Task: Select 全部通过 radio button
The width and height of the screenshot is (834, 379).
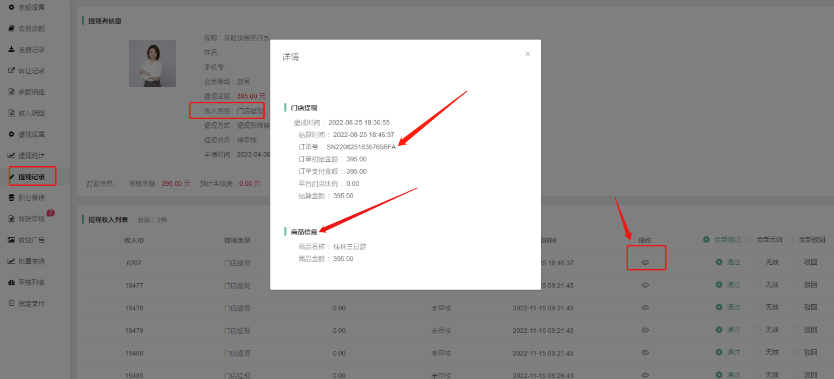Action: point(706,239)
